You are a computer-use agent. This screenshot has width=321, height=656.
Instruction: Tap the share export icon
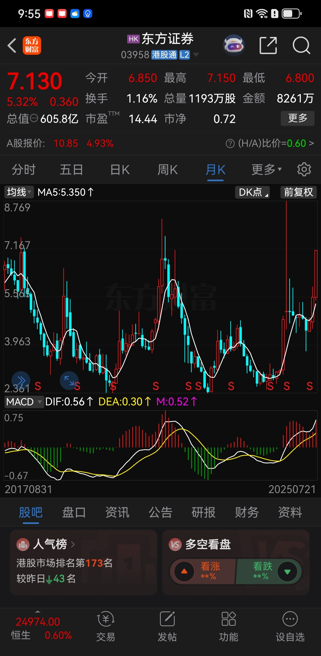[x=268, y=45]
